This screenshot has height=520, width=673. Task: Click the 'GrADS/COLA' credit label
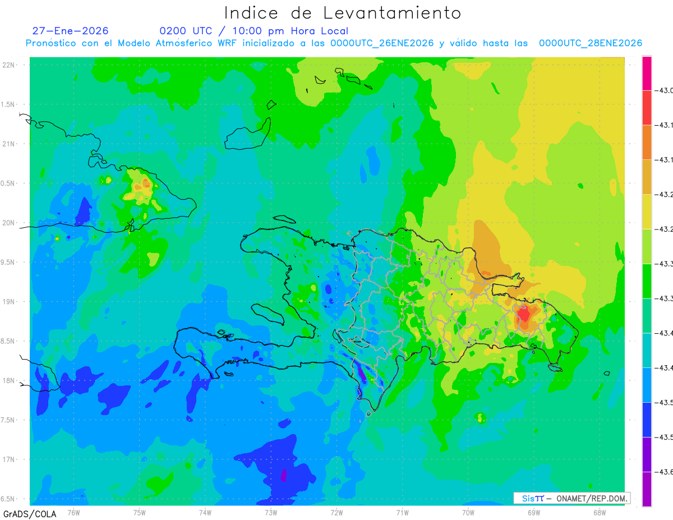pyautogui.click(x=30, y=514)
